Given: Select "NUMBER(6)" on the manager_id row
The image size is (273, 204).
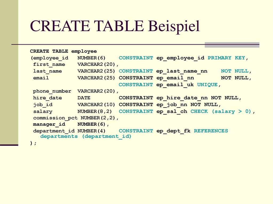Looking at the screenshot, I should tap(92, 124).
